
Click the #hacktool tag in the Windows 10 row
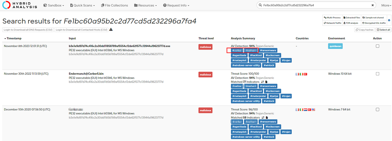[255, 91]
